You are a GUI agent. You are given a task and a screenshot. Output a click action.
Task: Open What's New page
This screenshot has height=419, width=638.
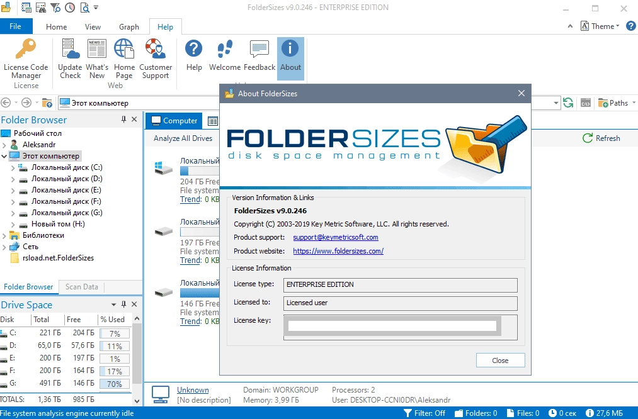coord(97,59)
